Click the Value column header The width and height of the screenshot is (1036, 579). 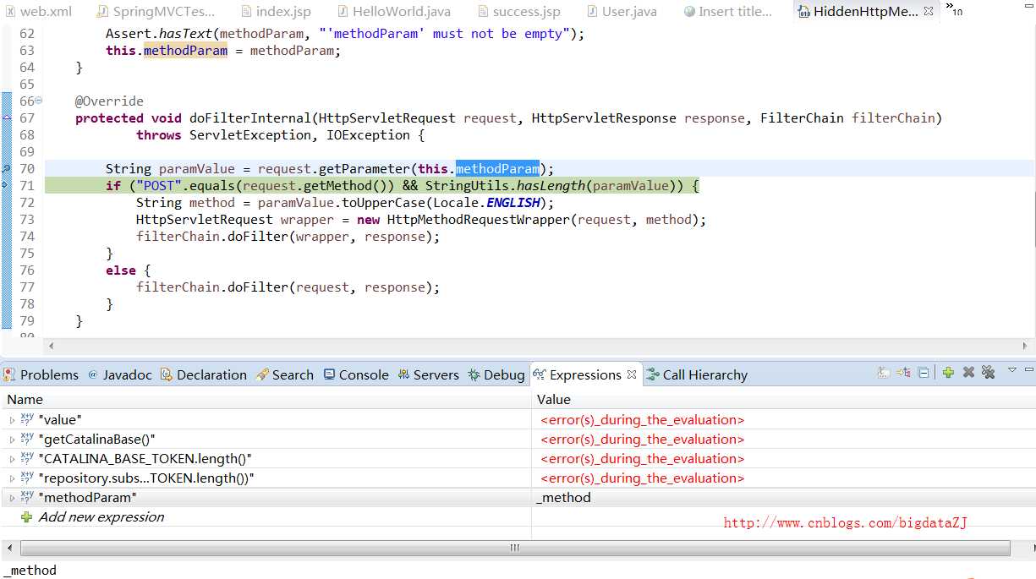point(783,399)
